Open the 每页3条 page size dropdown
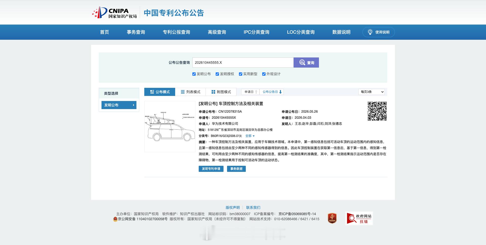 pos(372,92)
